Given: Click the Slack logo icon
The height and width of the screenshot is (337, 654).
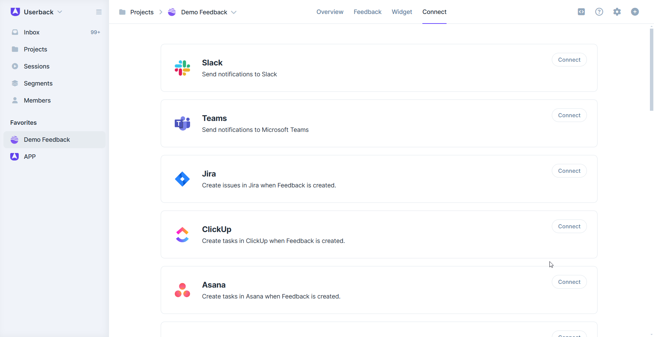Looking at the screenshot, I should [x=182, y=68].
